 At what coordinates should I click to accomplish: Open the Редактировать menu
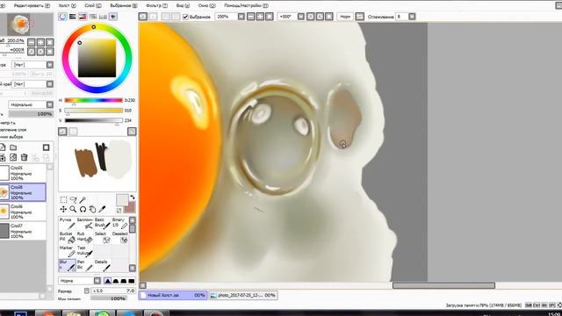click(32, 5)
